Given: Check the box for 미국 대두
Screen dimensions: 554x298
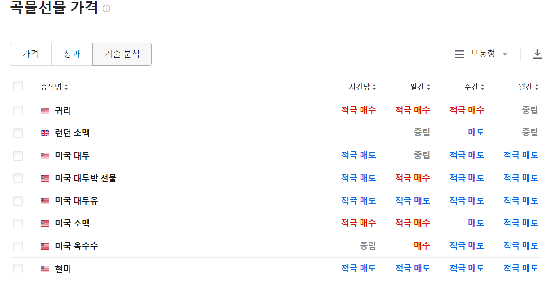Looking at the screenshot, I should point(18,156).
